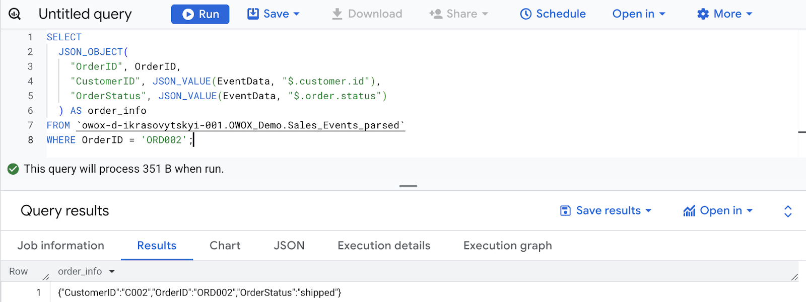Click the Download button

pyautogui.click(x=367, y=14)
